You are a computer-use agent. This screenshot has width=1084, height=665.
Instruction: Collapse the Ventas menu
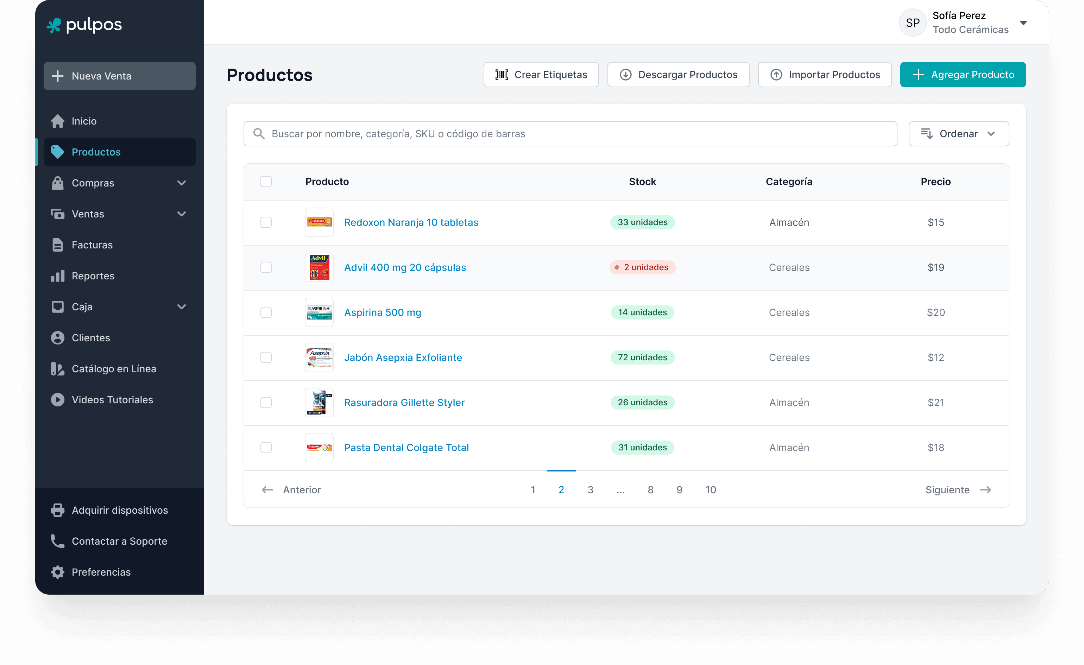pyautogui.click(x=182, y=214)
